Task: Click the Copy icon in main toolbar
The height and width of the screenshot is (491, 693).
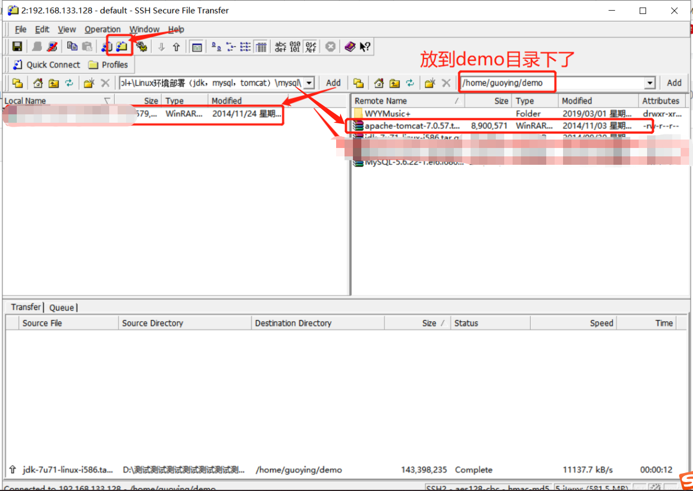Action: [x=72, y=47]
